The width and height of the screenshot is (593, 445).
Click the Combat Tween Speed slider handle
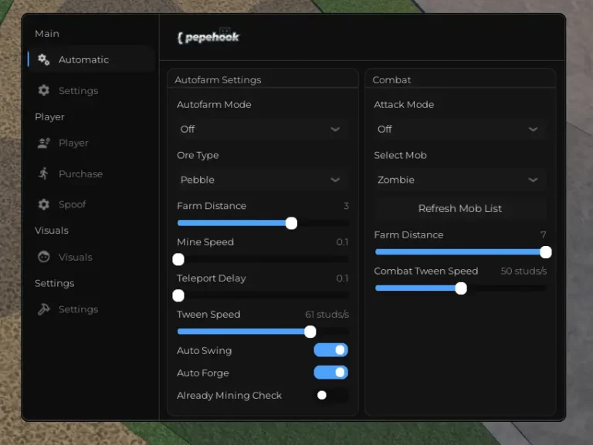pos(461,288)
